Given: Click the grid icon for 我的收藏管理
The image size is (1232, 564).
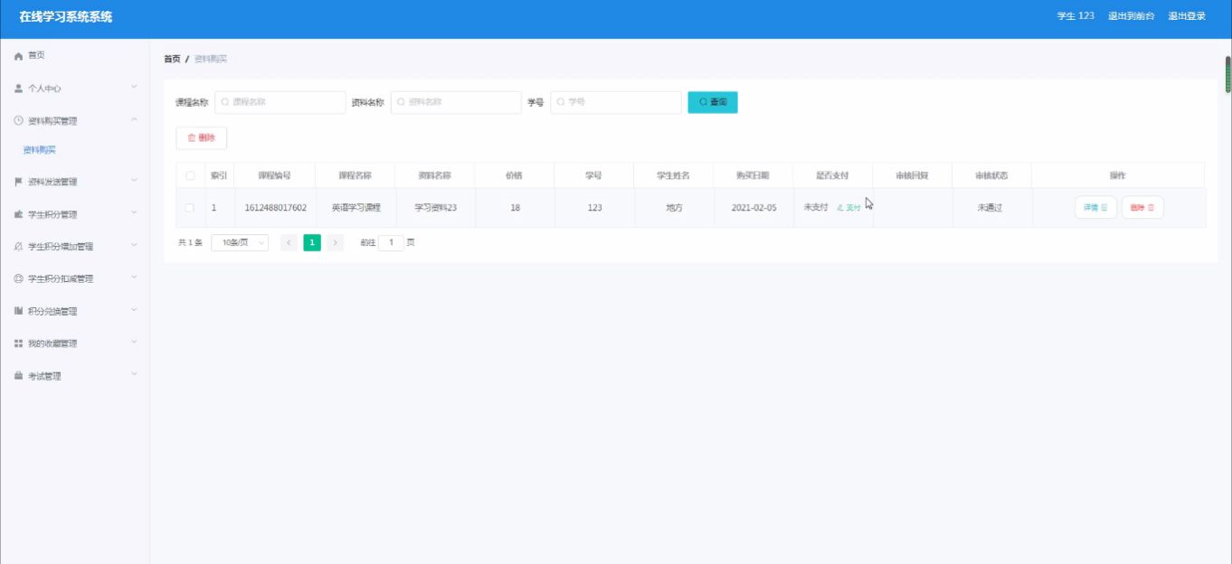Looking at the screenshot, I should click(18, 343).
